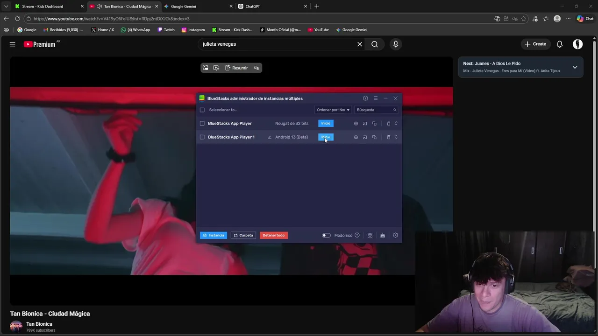Clone the BlueStacks App Player instance
This screenshot has width=598, height=336.
(x=374, y=124)
